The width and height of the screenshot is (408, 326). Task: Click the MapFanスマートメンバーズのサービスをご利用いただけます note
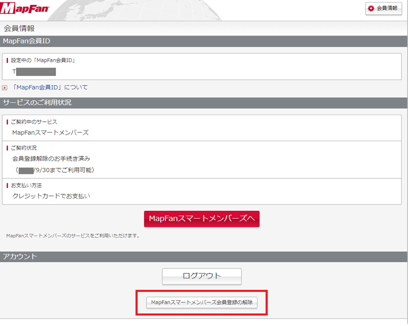tap(73, 236)
